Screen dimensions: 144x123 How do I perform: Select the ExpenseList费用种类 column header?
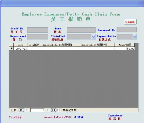coord(94,45)
